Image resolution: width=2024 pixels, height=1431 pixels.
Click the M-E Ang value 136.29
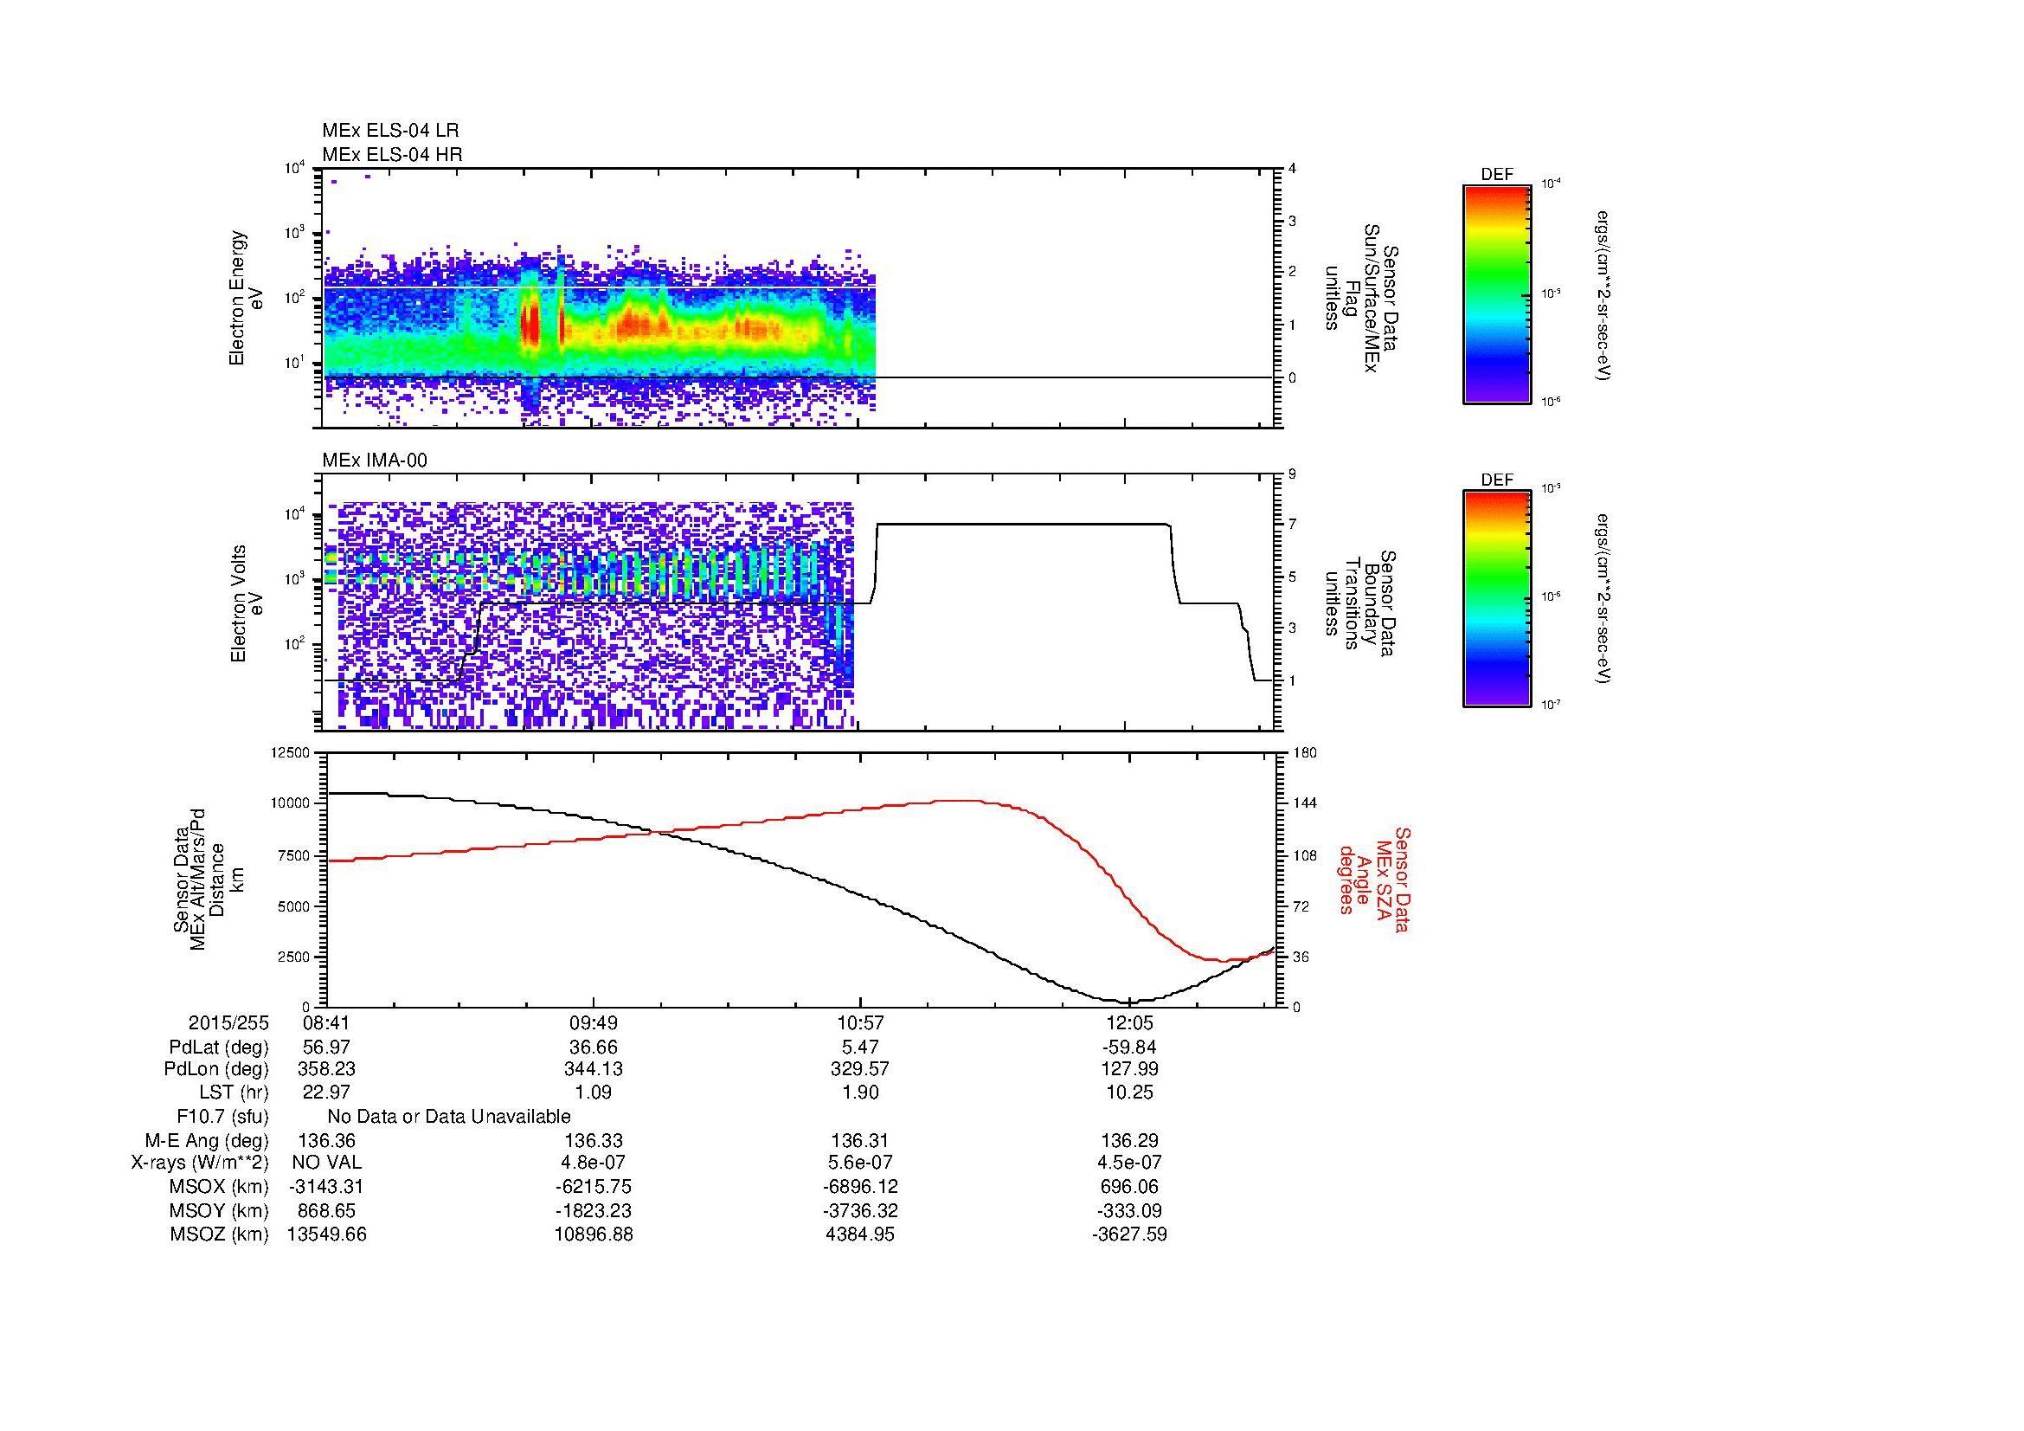coord(1129,1141)
